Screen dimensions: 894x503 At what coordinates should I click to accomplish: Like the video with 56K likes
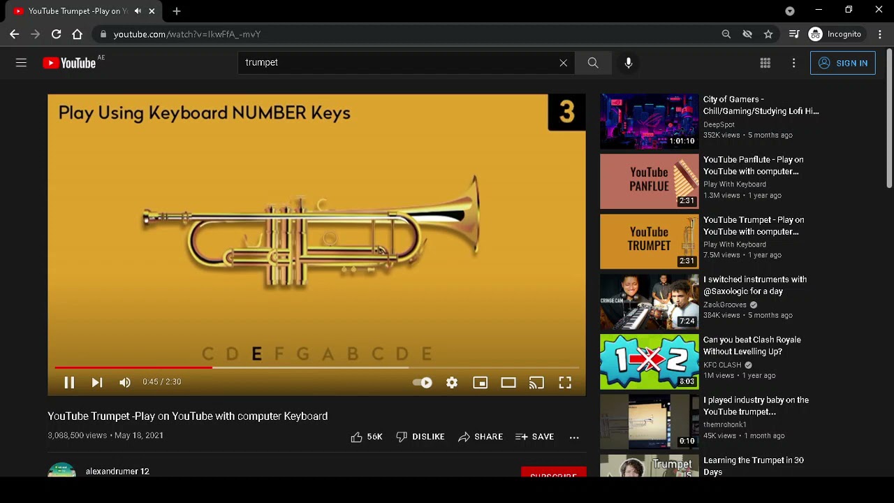[367, 437]
